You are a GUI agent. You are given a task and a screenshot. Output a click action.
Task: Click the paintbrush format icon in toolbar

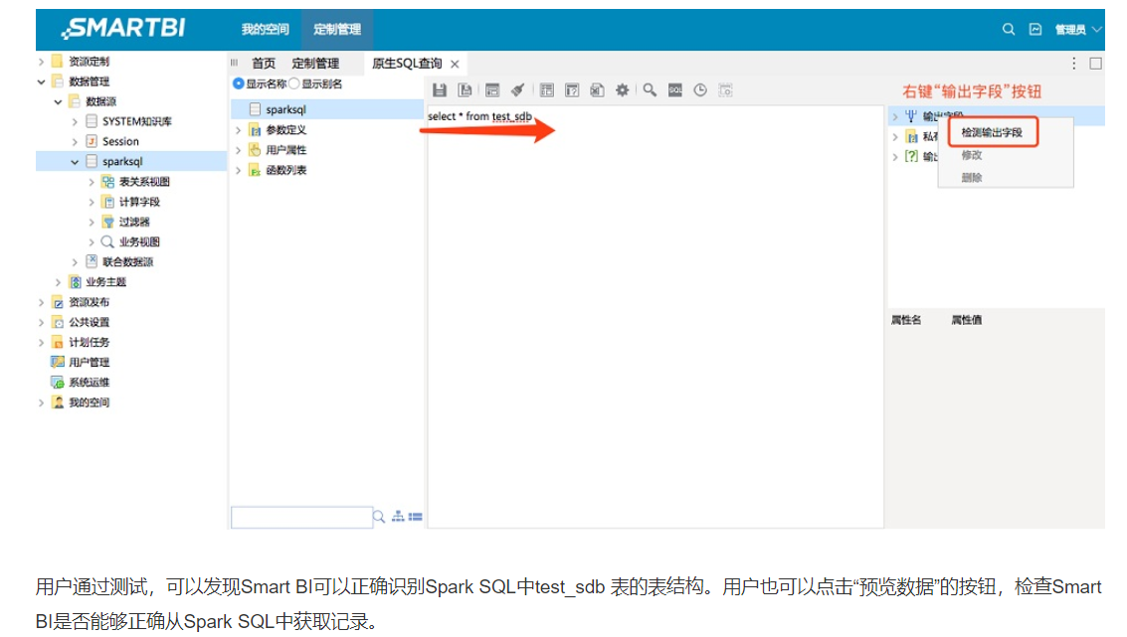tap(517, 89)
